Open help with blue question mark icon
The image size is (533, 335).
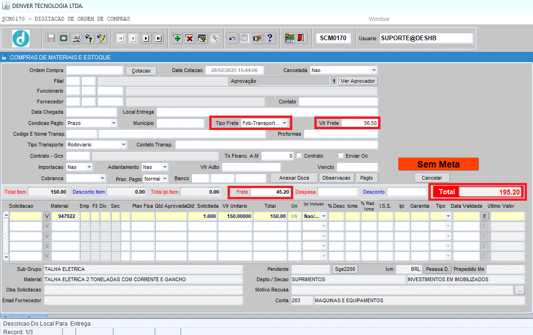point(270,38)
